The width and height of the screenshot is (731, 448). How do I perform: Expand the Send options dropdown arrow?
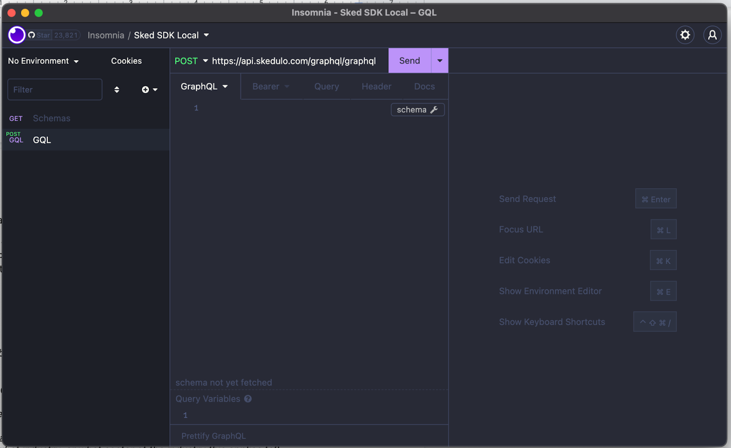440,61
